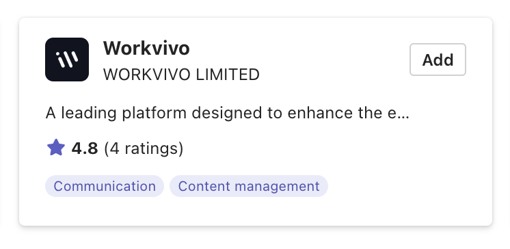This screenshot has height=249, width=510.
Task: Click the white stripes inside Workvivo logo
Action: [x=67, y=60]
